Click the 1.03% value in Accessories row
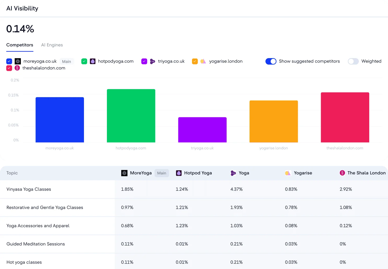Image resolution: width=388 pixels, height=269 pixels. 237,226
